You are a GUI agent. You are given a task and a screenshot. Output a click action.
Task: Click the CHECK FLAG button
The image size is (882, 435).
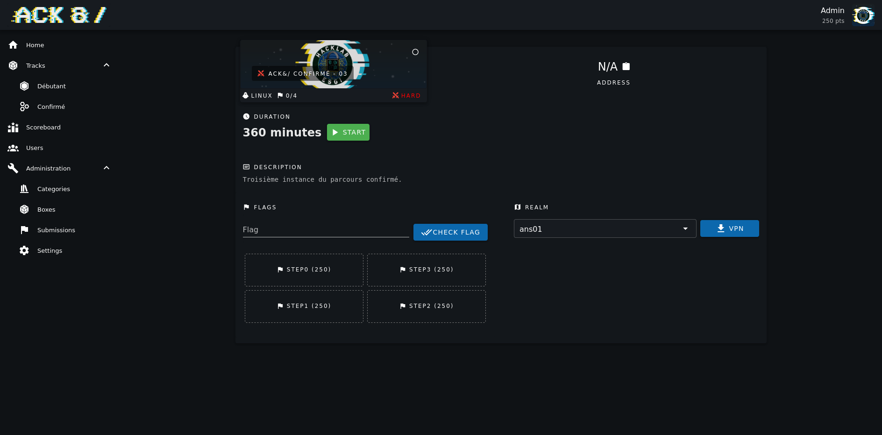point(450,232)
